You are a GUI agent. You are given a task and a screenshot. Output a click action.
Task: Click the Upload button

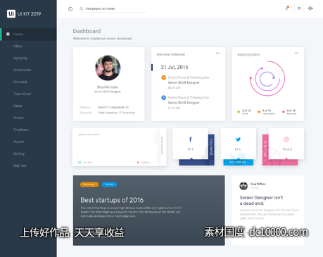click(85, 163)
